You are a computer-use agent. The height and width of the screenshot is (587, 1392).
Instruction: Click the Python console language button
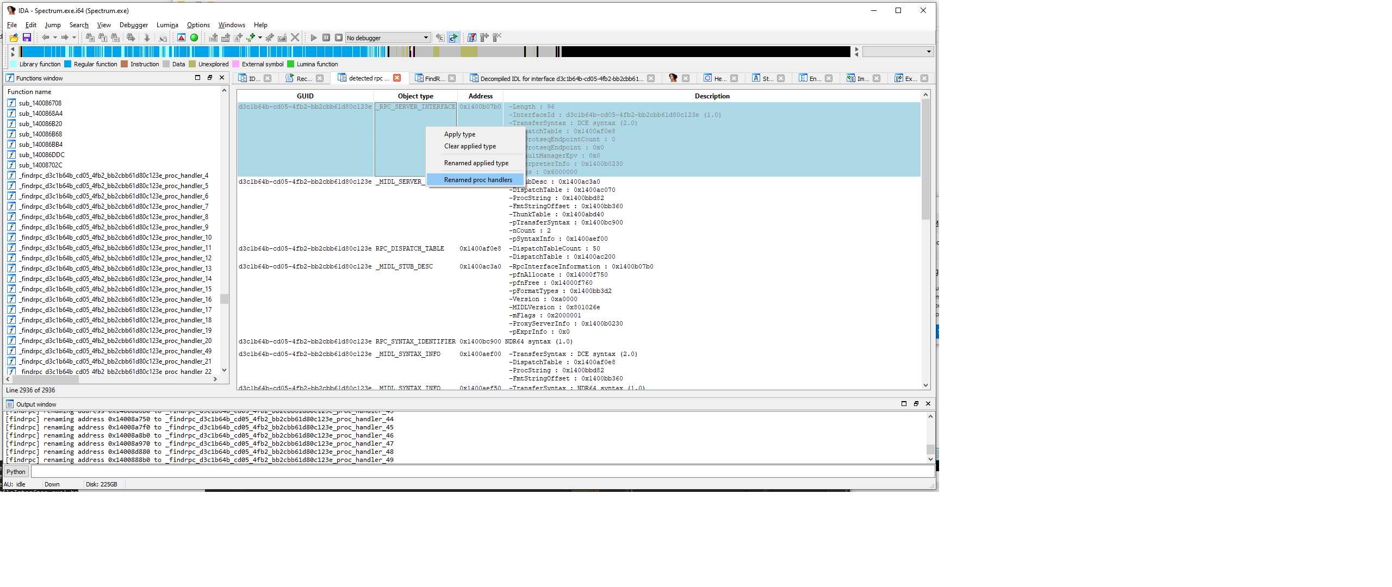(x=16, y=472)
